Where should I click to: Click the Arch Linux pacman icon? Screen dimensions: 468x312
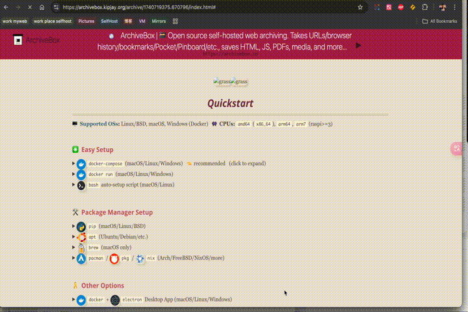81,258
